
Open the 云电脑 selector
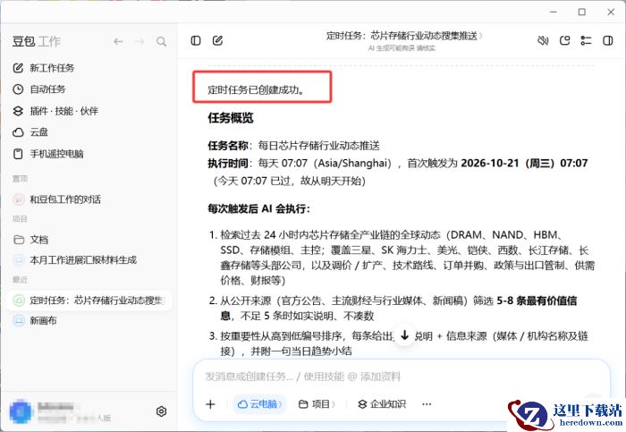[260, 404]
